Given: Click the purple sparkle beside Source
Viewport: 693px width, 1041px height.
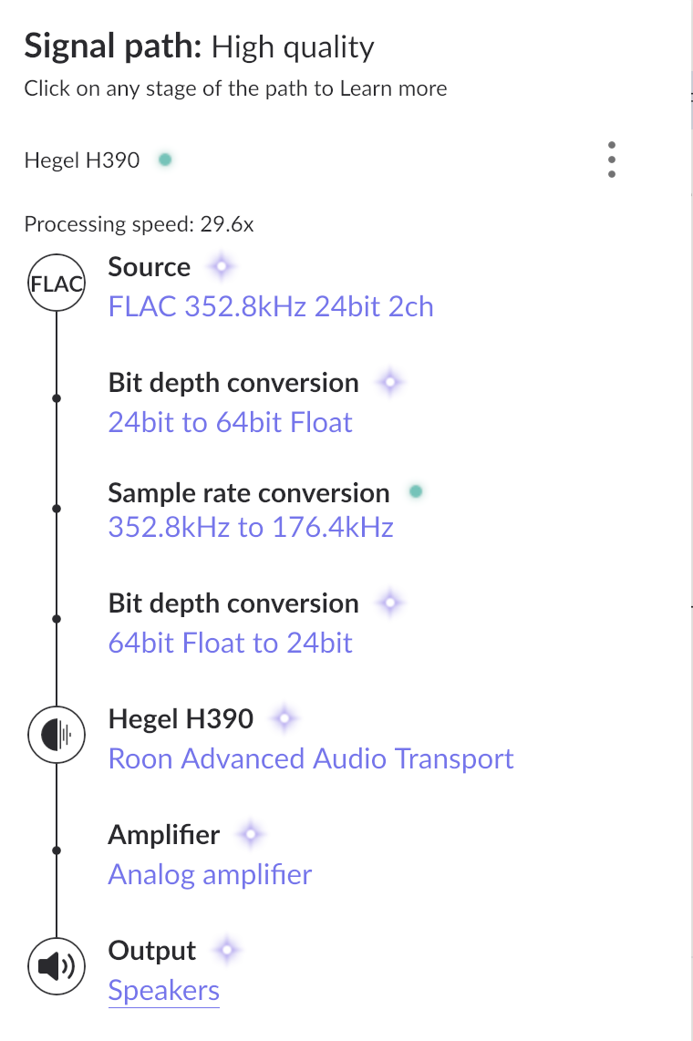Looking at the screenshot, I should [x=220, y=268].
